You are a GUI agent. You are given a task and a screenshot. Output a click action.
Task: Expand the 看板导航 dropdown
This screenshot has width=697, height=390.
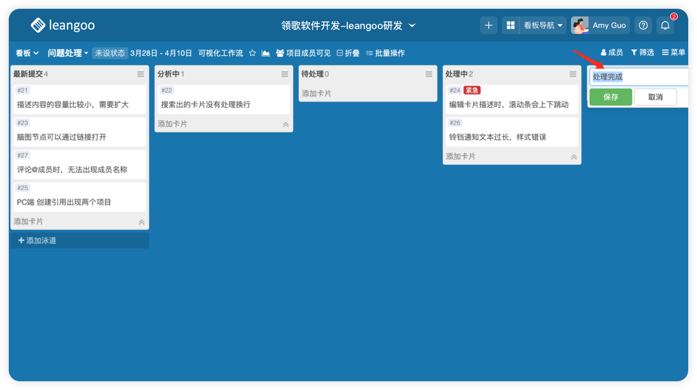point(543,25)
